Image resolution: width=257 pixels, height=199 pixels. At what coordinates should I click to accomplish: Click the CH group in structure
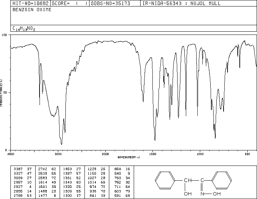[188, 180]
